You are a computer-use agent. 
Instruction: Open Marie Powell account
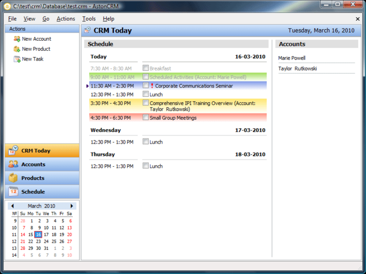coord(292,58)
